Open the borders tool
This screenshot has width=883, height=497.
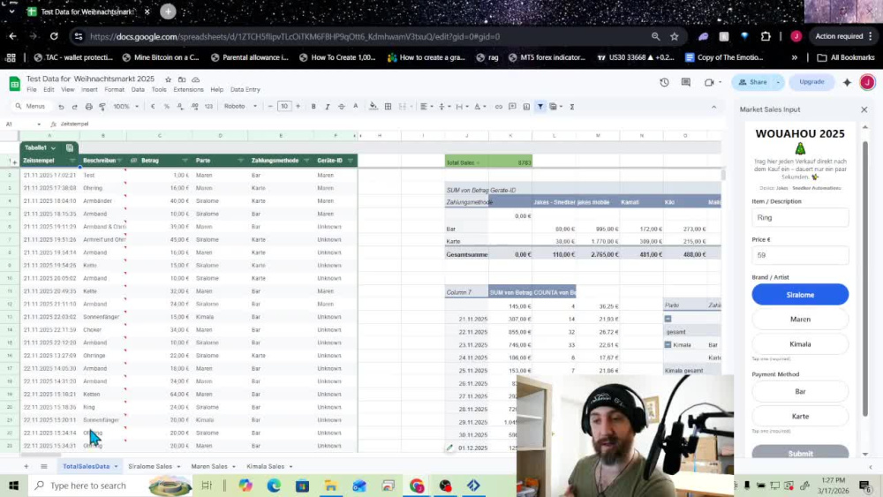click(x=388, y=107)
